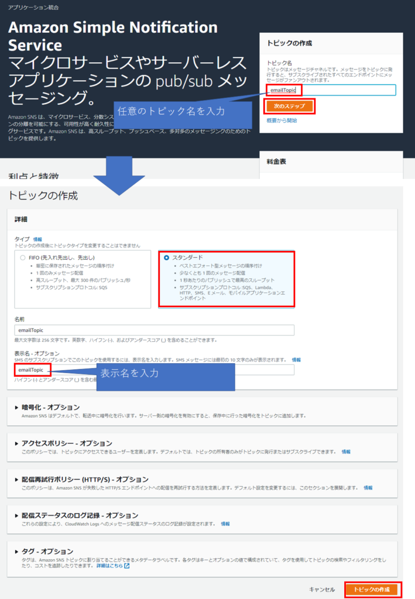
Task: Focus the 表示名 input field
Action: [x=155, y=370]
